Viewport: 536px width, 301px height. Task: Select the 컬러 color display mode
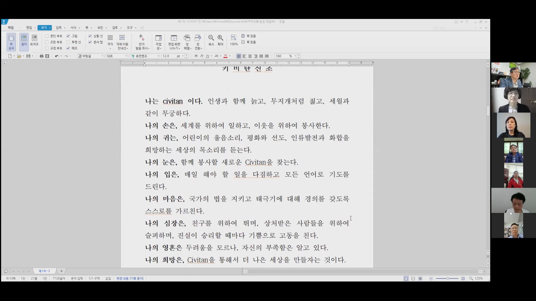24,42
